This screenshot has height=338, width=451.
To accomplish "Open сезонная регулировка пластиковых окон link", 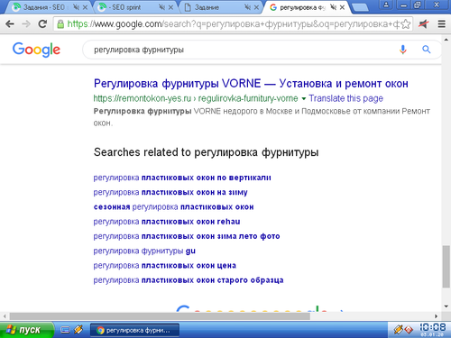I will pyautogui.click(x=173, y=207).
